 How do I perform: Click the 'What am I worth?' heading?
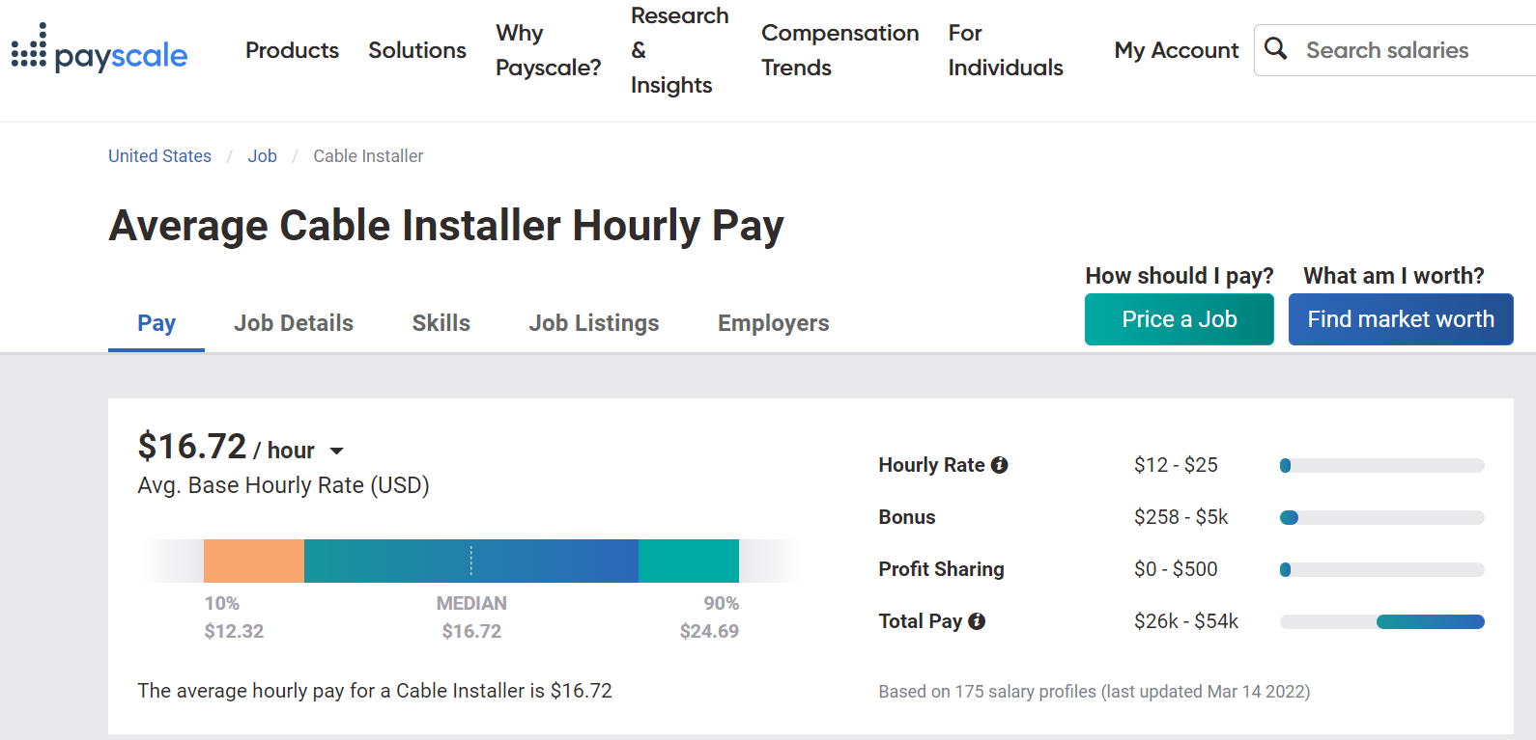pyautogui.click(x=1394, y=276)
